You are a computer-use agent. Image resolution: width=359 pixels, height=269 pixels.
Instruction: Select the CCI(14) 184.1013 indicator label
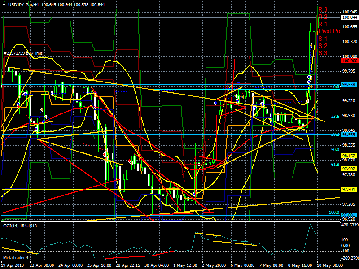pyautogui.click(x=20, y=226)
